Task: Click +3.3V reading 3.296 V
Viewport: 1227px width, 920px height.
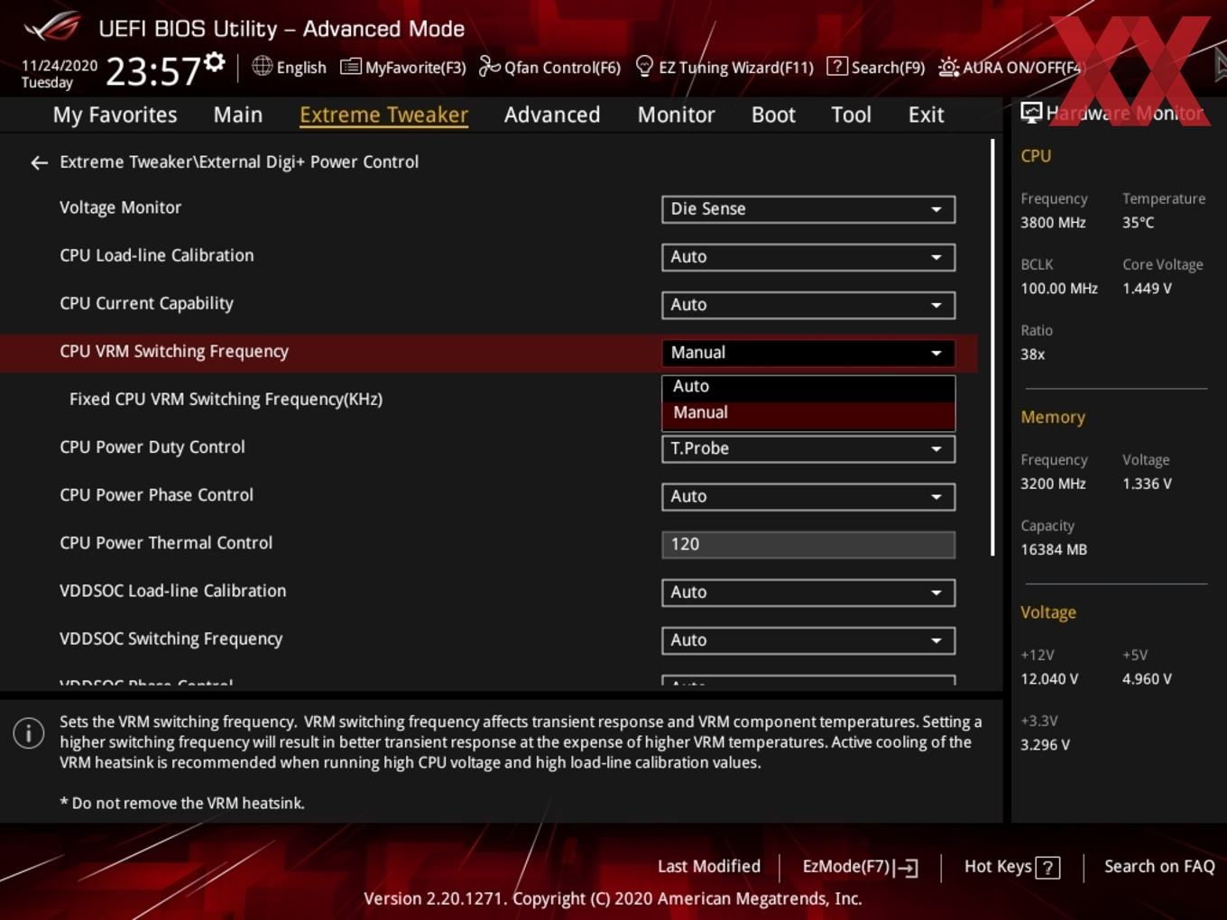Action: click(x=1045, y=745)
